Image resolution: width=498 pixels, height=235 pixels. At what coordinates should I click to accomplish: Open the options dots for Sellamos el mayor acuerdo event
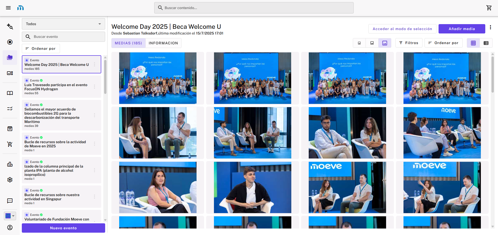(95, 115)
